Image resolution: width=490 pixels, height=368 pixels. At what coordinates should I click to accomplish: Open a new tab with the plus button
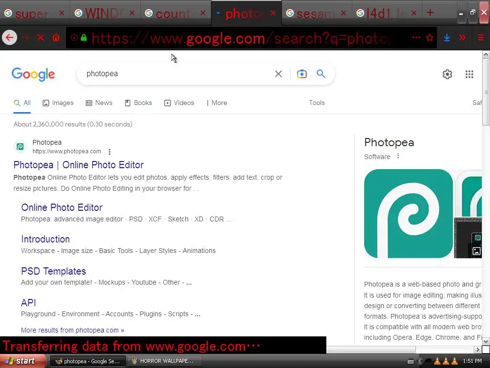click(430, 12)
